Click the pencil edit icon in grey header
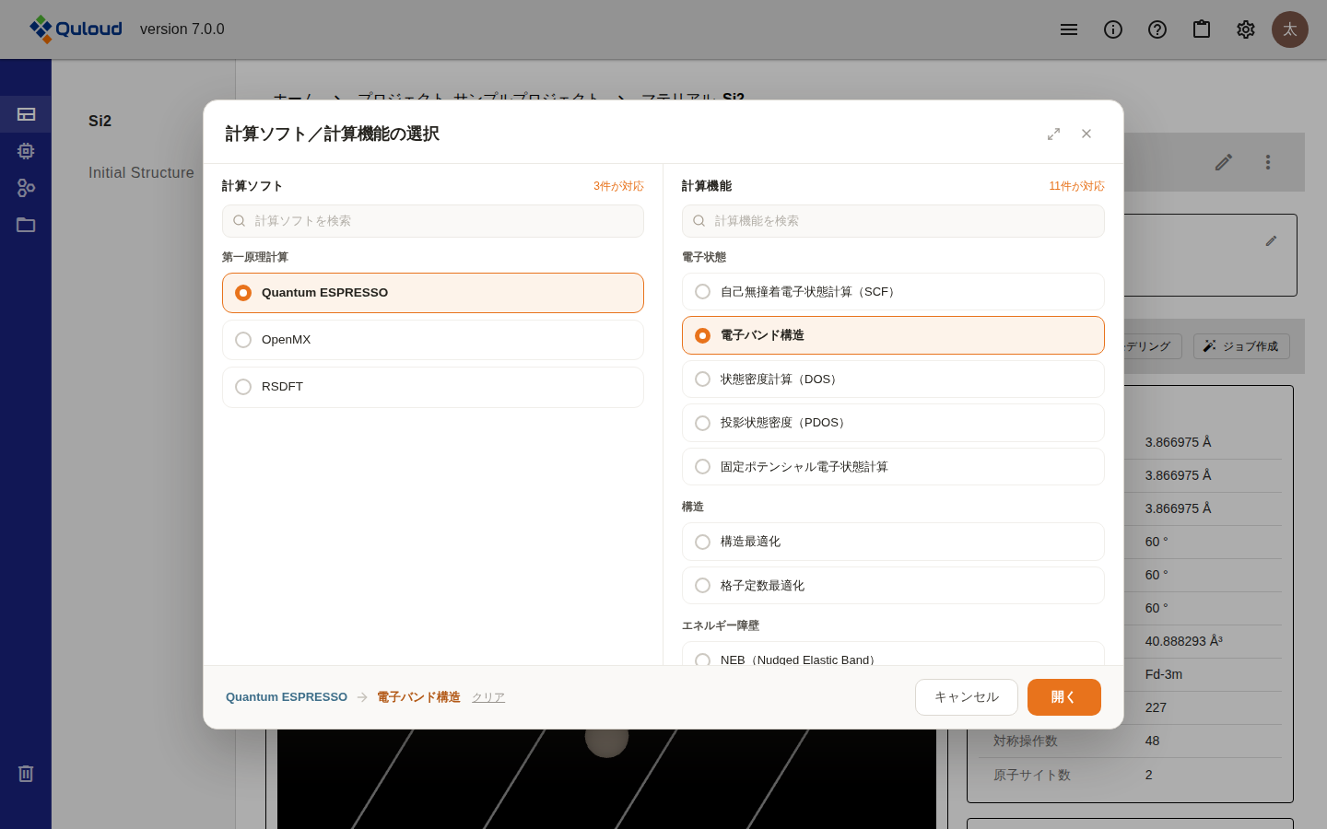 (x=1224, y=162)
